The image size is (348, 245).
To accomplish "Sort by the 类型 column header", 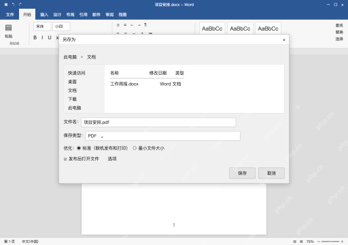I will pos(179,73).
